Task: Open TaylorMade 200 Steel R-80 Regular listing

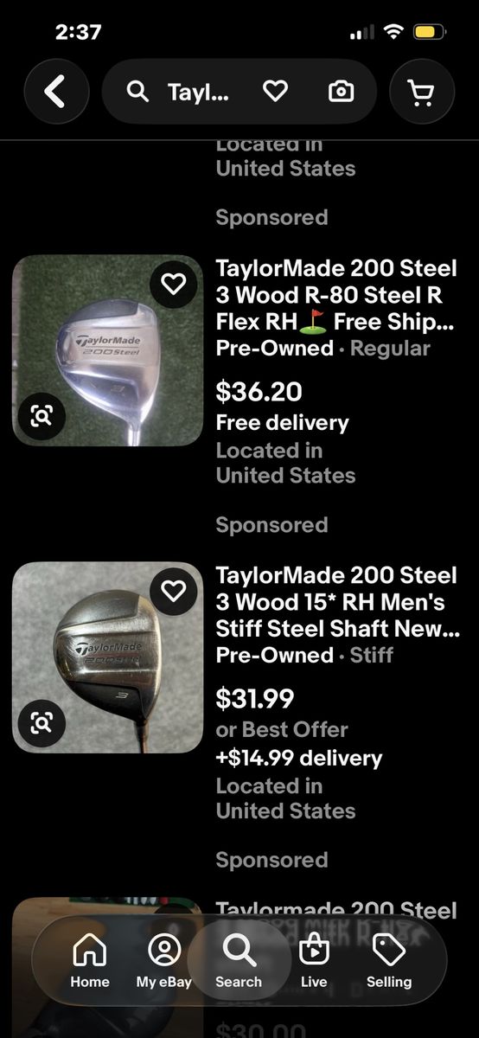Action: (336, 295)
